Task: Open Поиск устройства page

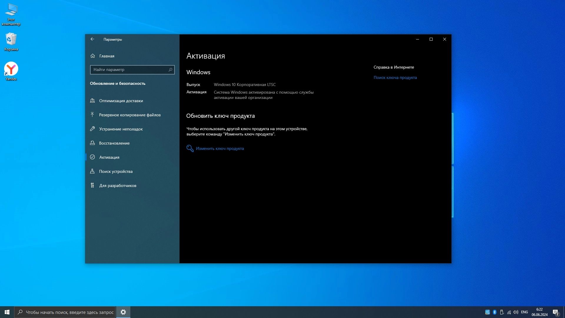Action: pyautogui.click(x=116, y=171)
